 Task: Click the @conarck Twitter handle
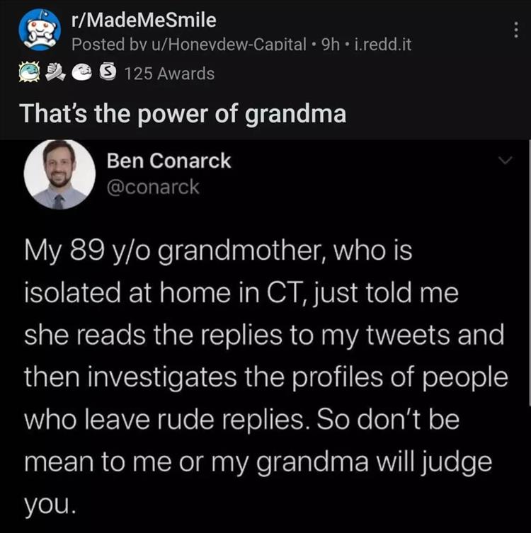coord(153,187)
